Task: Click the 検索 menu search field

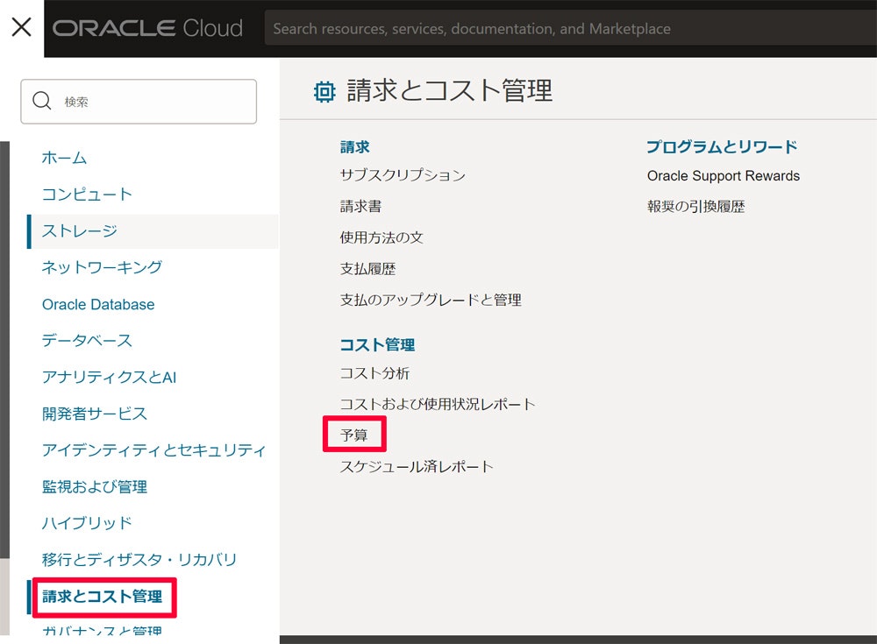Action: pos(139,101)
